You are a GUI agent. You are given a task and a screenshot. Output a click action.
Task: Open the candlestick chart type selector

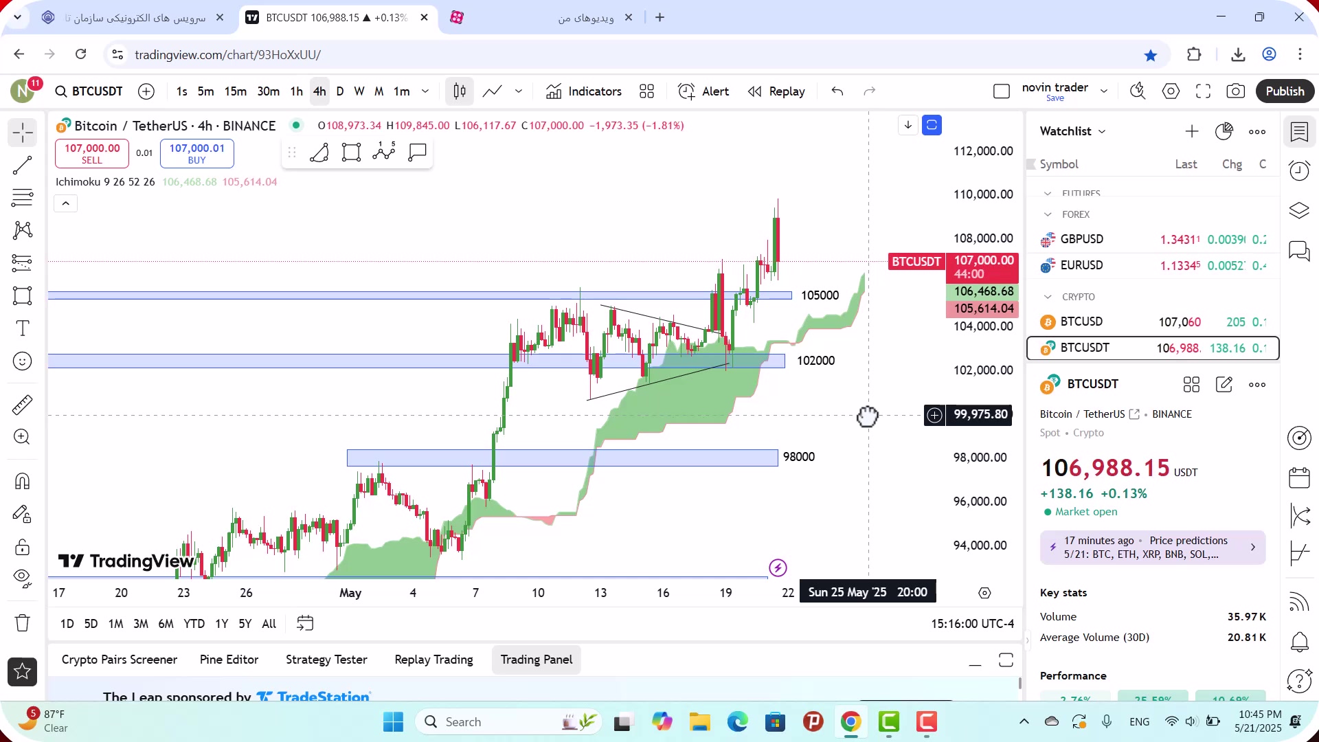tap(460, 91)
